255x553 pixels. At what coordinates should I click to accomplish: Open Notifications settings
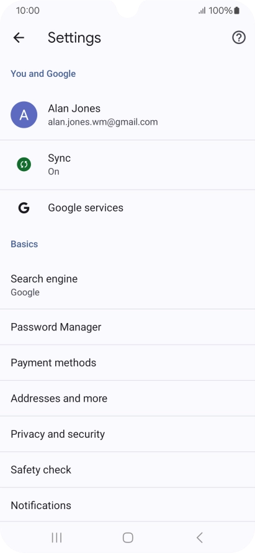128,505
